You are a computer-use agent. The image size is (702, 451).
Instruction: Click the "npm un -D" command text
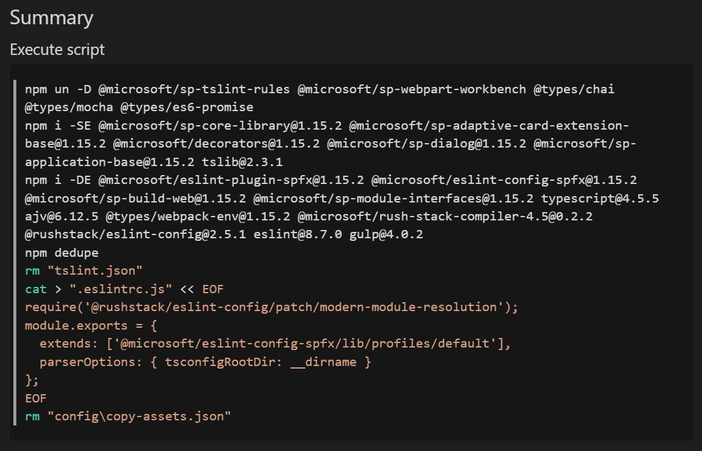click(57, 89)
